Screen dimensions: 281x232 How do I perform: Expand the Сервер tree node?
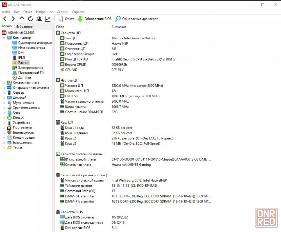pyautogui.click(x=4, y=93)
